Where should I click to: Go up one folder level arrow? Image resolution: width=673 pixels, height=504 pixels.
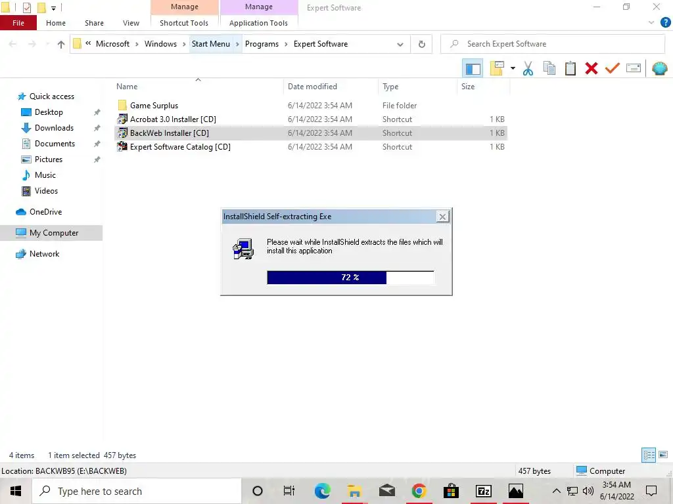(61, 44)
